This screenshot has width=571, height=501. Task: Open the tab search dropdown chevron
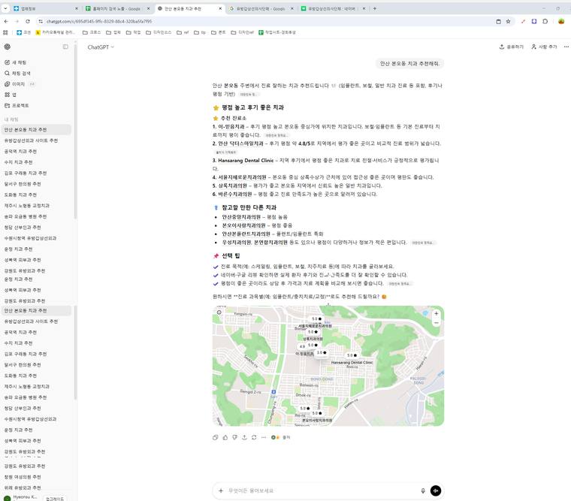[x=5, y=8]
